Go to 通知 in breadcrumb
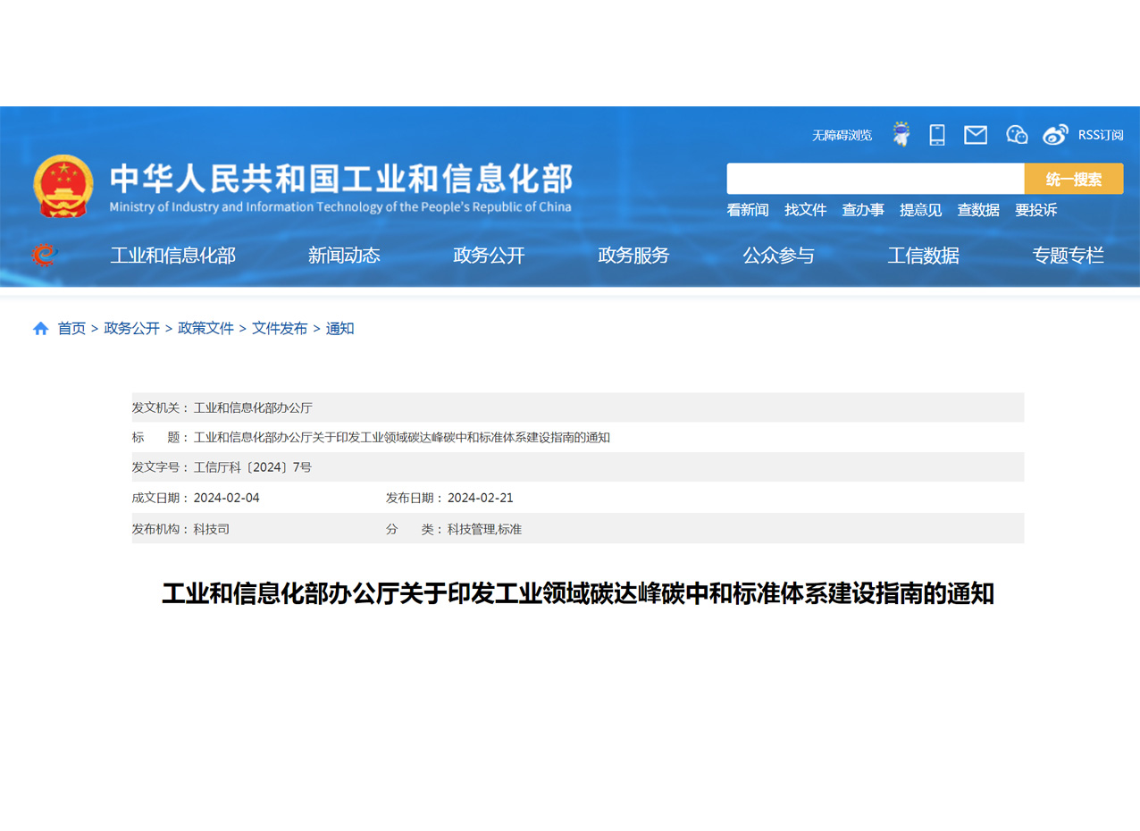This screenshot has height=831, width=1140. coord(340,329)
